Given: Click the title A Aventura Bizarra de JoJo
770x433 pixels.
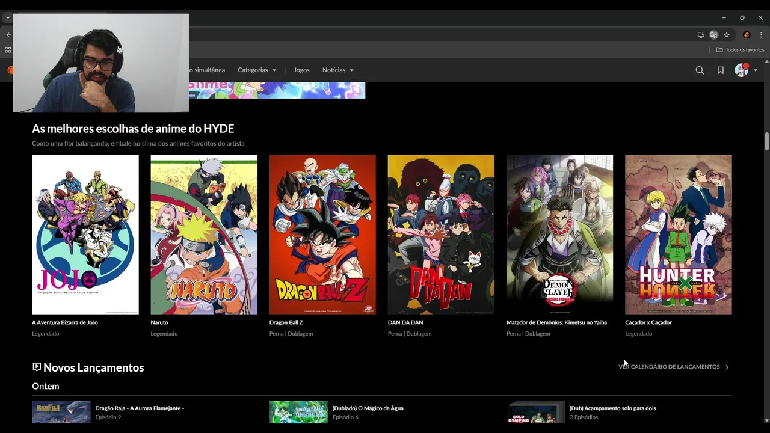Looking at the screenshot, I should click(65, 322).
